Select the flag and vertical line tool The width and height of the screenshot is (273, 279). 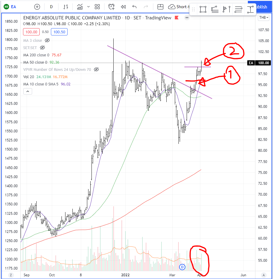coord(227,9)
